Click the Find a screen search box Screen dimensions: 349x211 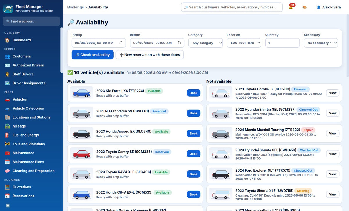pyautogui.click(x=31, y=21)
